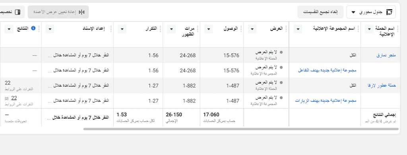
Task: Open the مرات الظهور column dropdown arrow
Action: [x=171, y=29]
